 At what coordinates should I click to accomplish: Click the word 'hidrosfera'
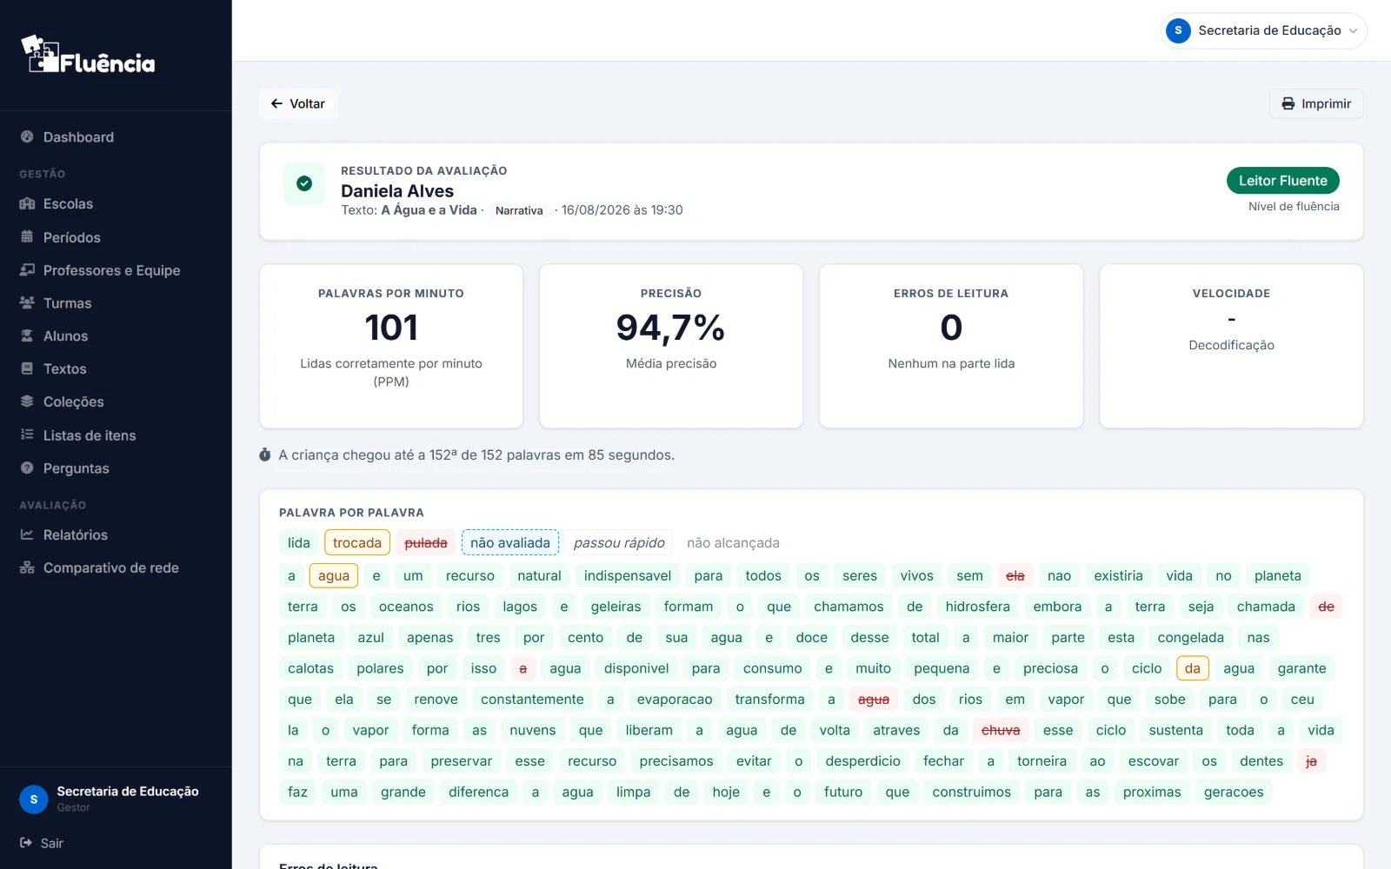[978, 607]
